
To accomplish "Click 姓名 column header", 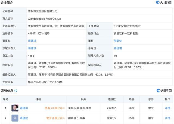I will click(x=38, y=99).
